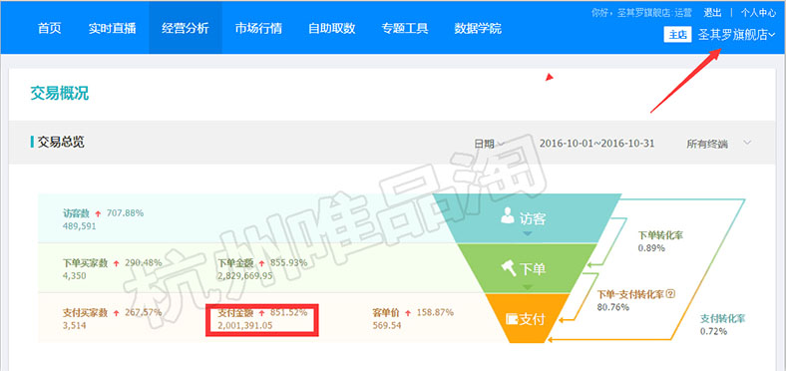Click the red up arrow beside 访客数

pos(98,213)
